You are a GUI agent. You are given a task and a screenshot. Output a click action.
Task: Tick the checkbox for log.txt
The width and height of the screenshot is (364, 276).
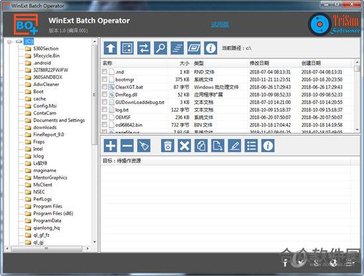(105, 109)
